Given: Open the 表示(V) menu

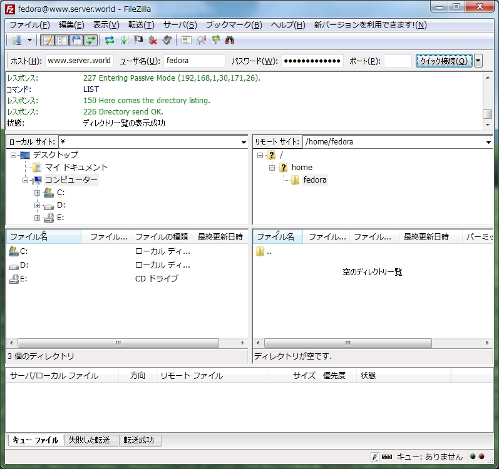Looking at the screenshot, I should click(x=106, y=25).
